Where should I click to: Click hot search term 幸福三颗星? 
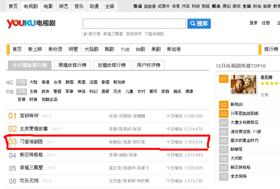113,34
